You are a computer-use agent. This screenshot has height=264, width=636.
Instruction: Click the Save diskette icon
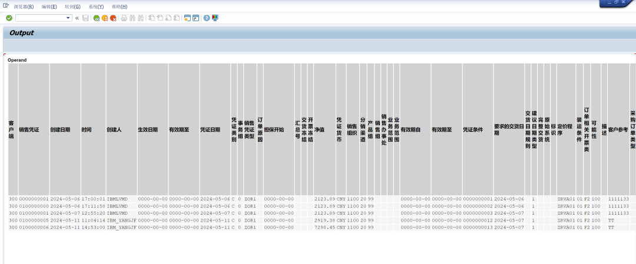pyautogui.click(x=85, y=18)
